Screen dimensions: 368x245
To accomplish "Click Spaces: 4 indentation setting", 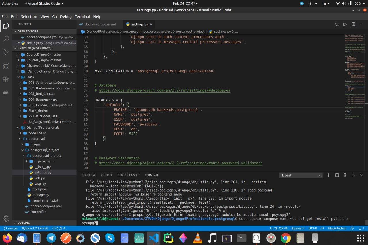I will (x=298, y=228).
